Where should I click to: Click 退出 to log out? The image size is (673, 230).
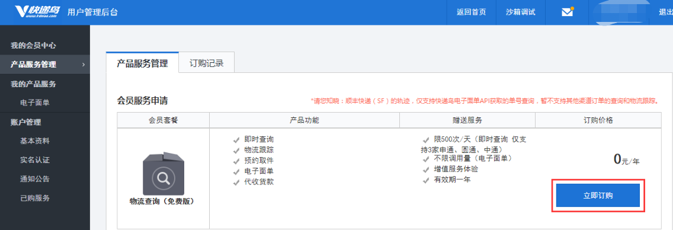tap(666, 12)
